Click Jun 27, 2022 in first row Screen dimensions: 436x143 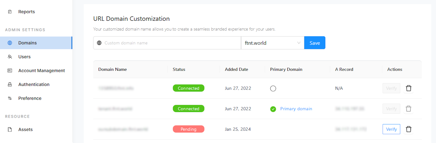[238, 88]
